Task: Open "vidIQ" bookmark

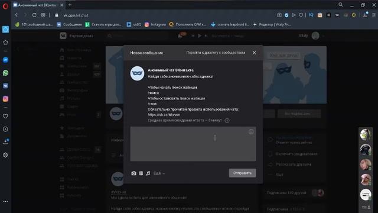Action: click(134, 24)
